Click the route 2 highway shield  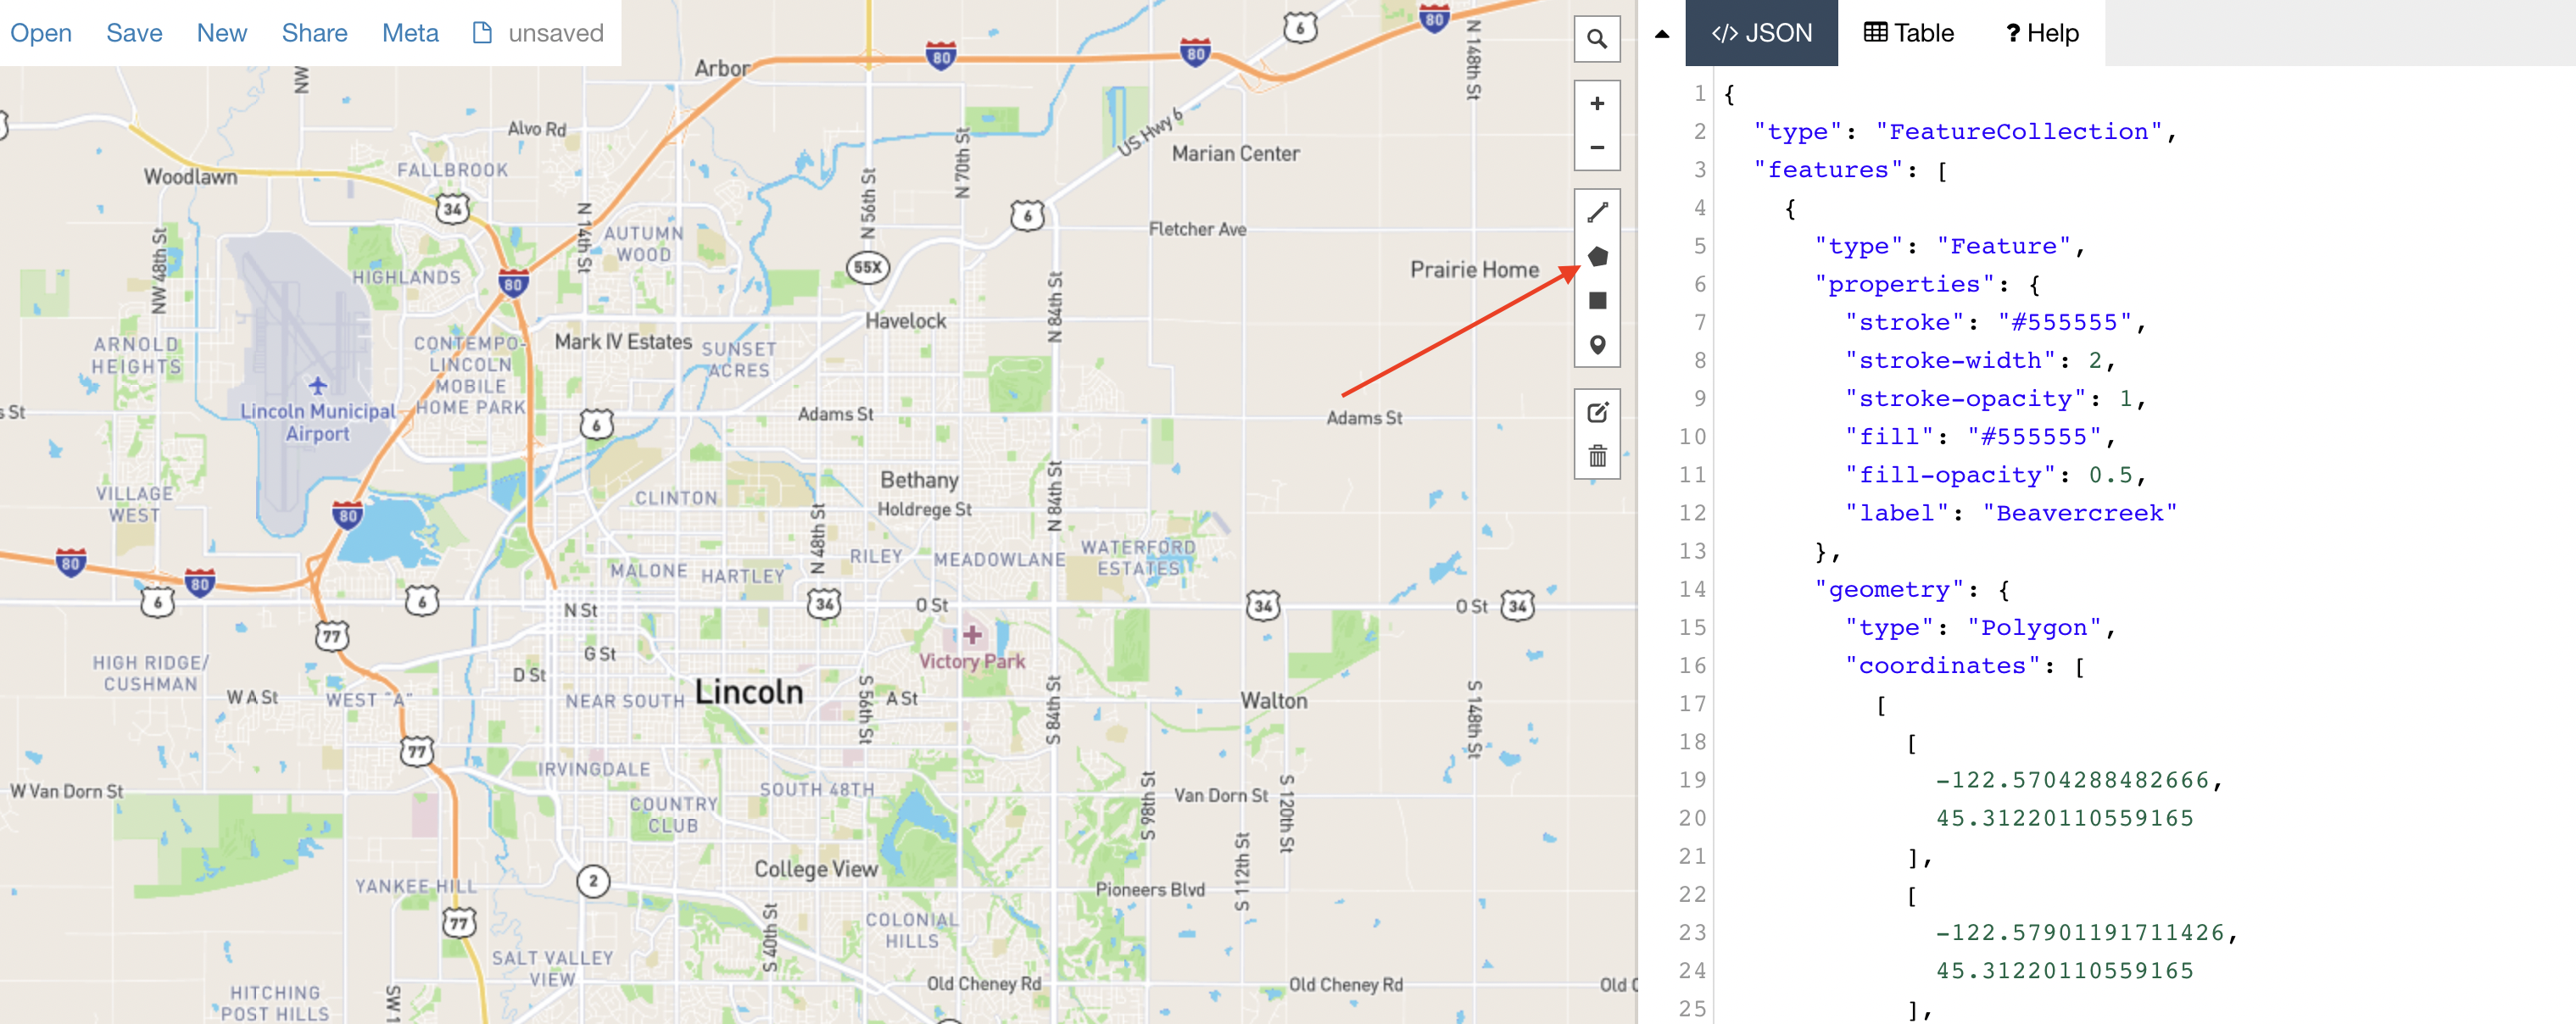click(x=593, y=881)
